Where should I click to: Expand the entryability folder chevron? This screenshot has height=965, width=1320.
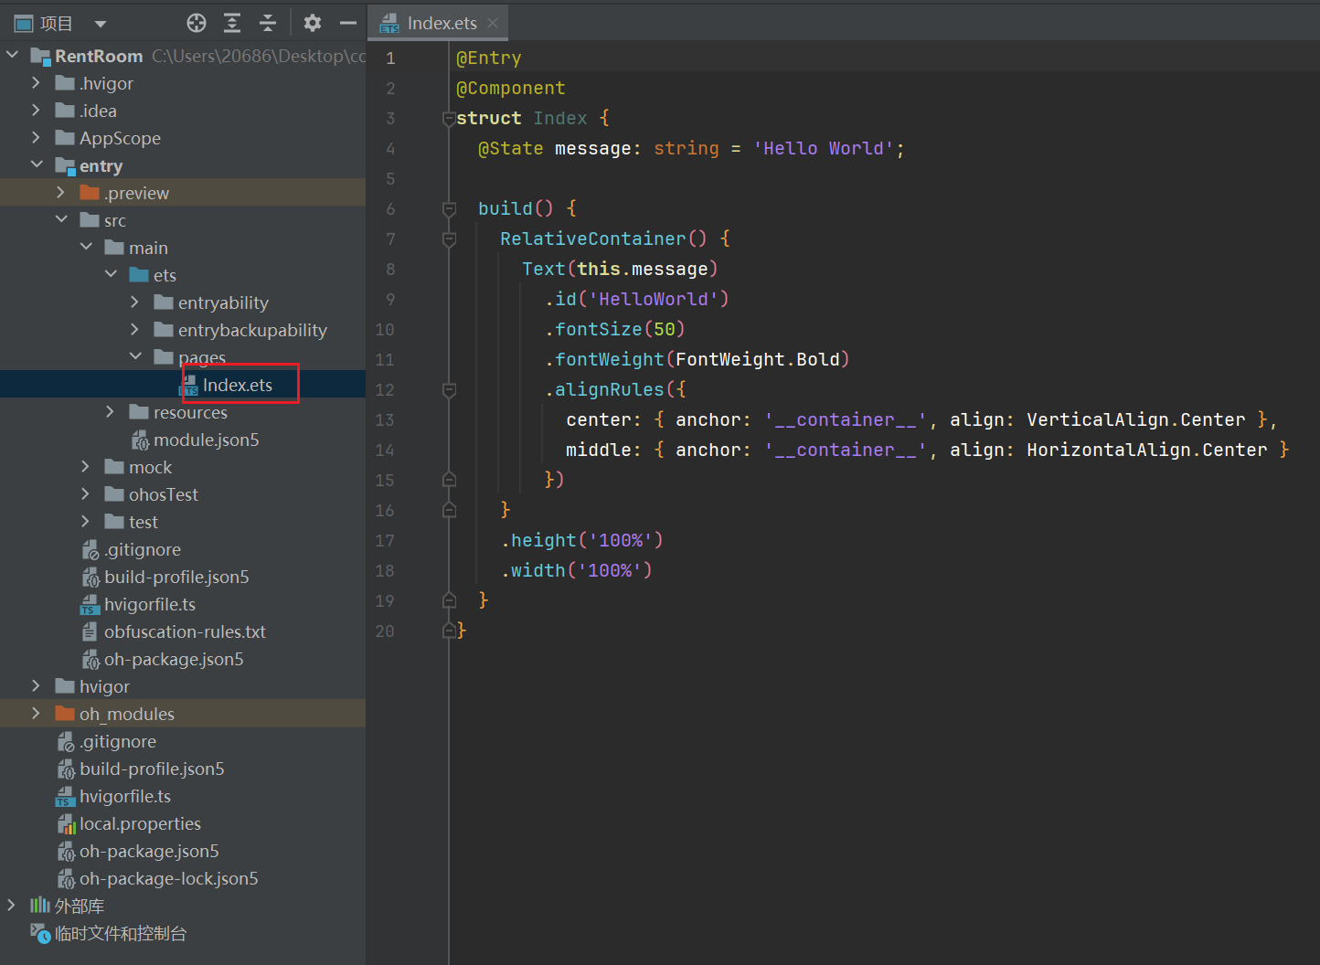coord(134,302)
